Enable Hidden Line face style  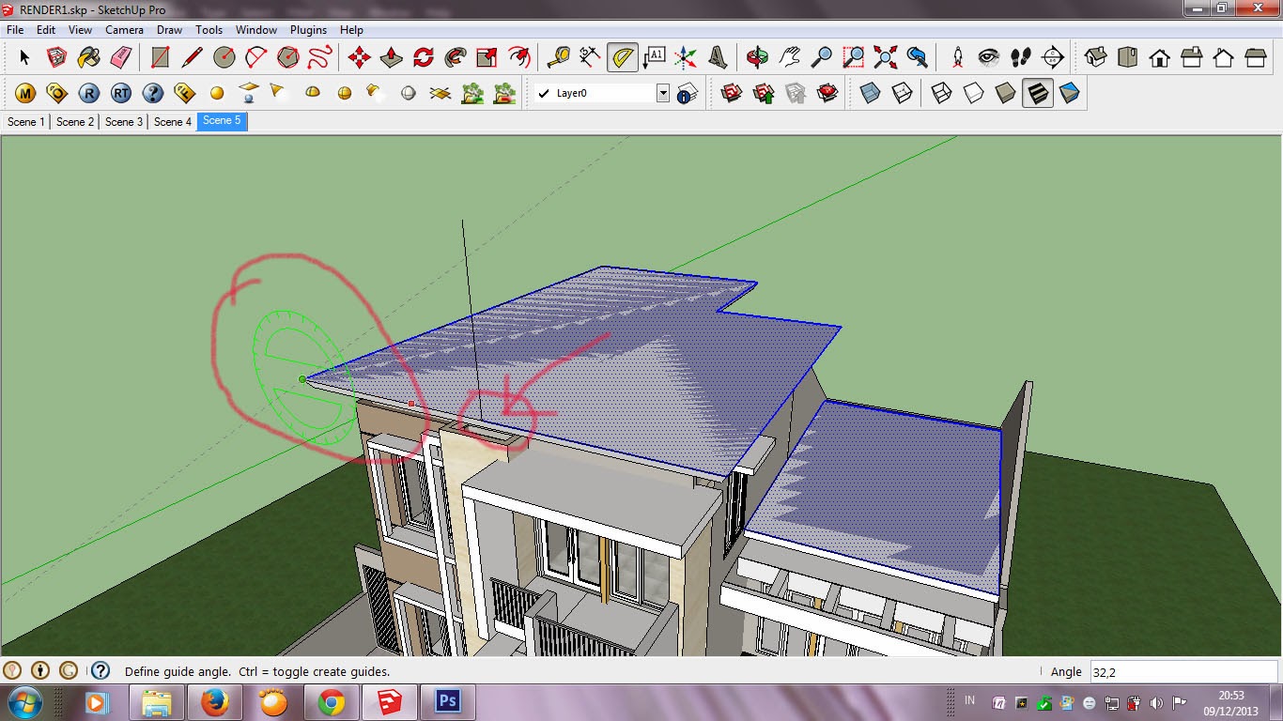(973, 93)
